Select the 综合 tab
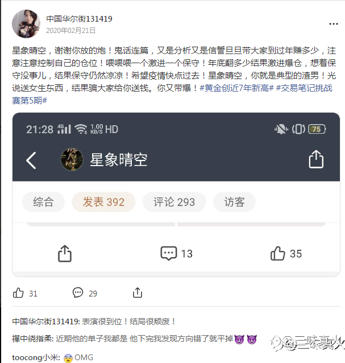Screen dimensions: 345x363 43,202
